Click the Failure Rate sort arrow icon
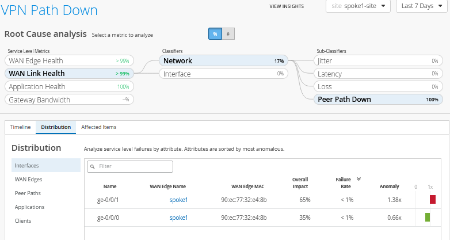The height and width of the screenshot is (240, 450). click(359, 179)
